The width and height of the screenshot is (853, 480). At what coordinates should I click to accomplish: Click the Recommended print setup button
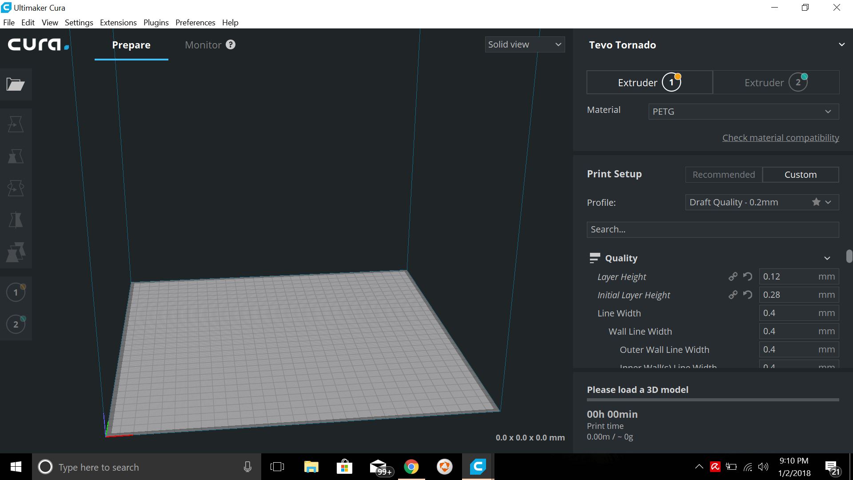click(724, 174)
